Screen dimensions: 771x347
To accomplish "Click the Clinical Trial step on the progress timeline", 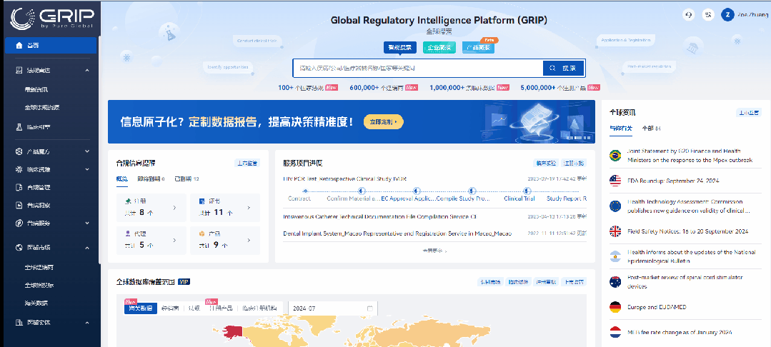I will point(519,198).
